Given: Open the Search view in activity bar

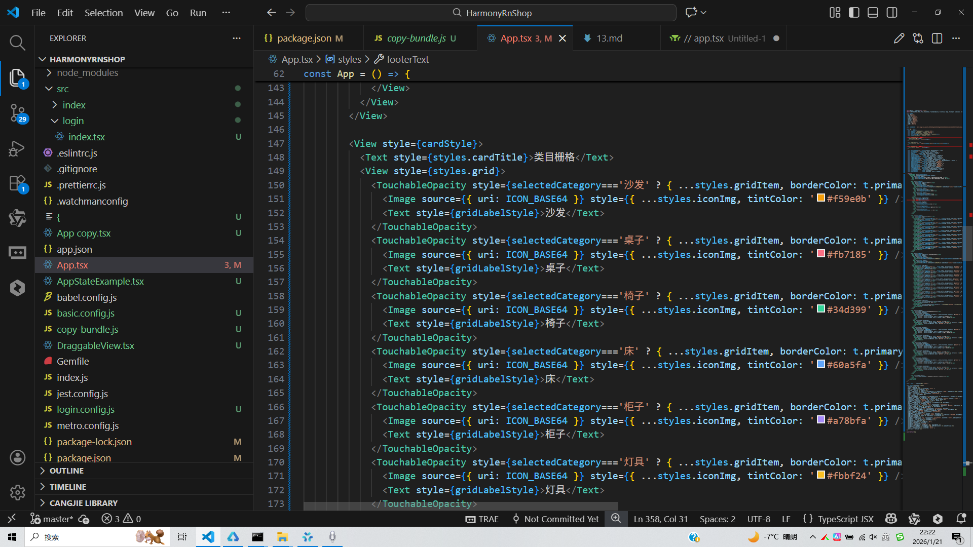Looking at the screenshot, I should pyautogui.click(x=17, y=43).
